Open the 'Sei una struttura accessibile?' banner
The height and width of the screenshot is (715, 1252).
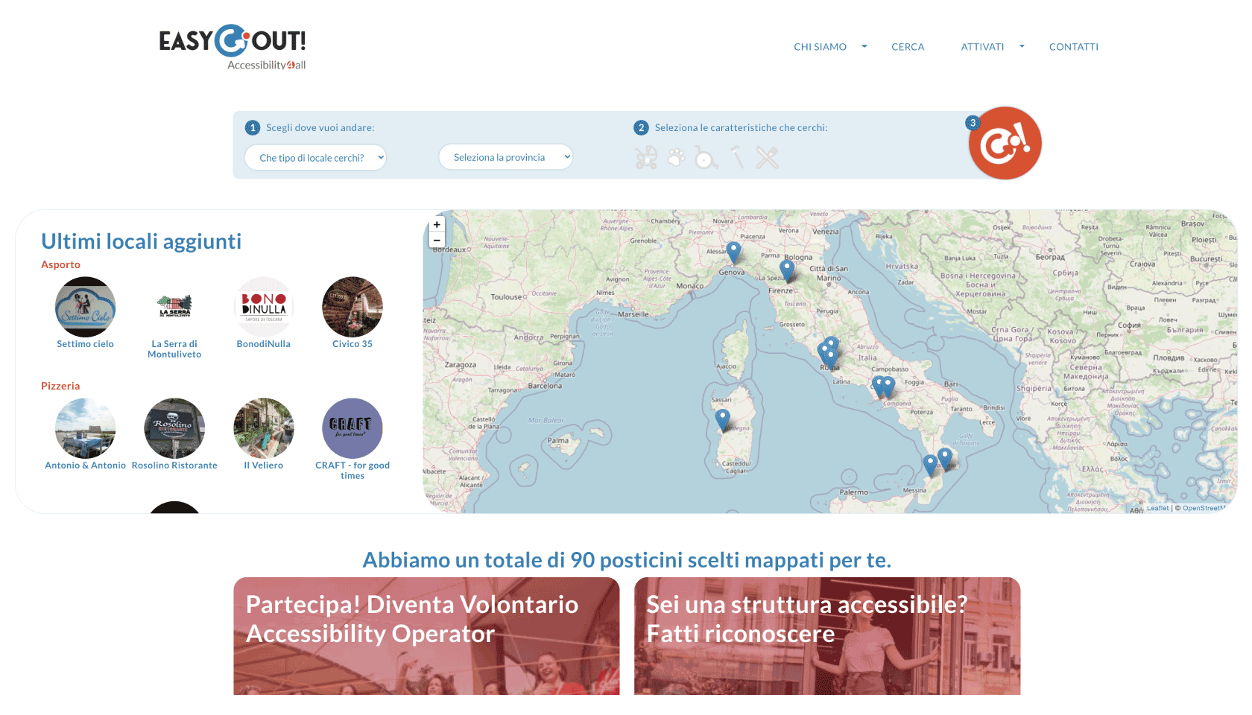click(x=827, y=636)
